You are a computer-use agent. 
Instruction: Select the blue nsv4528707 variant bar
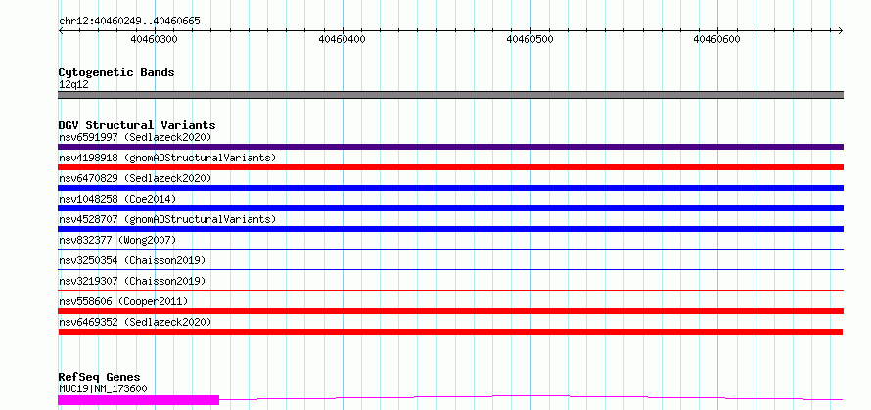point(450,229)
